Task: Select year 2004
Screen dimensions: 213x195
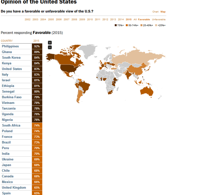Action: point(43,19)
